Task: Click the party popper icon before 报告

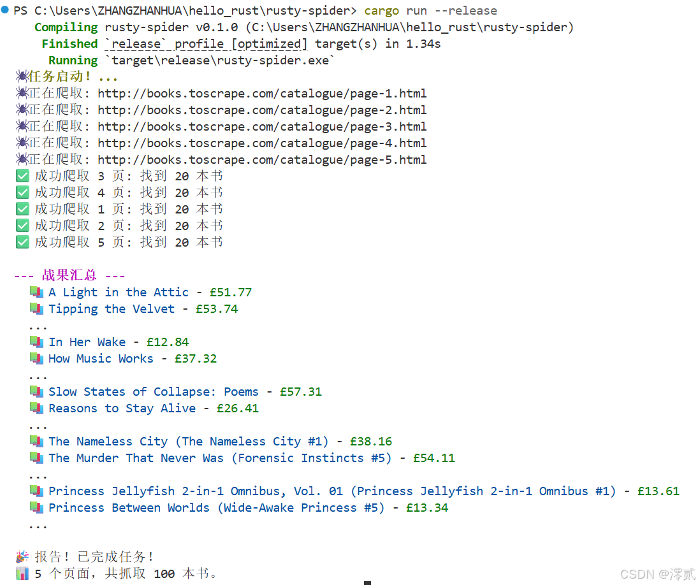Action: coord(22,556)
